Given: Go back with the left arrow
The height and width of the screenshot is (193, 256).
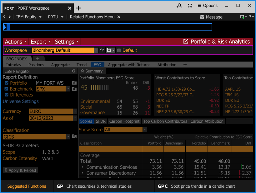Looking at the screenshot, I should pos(4,17).
